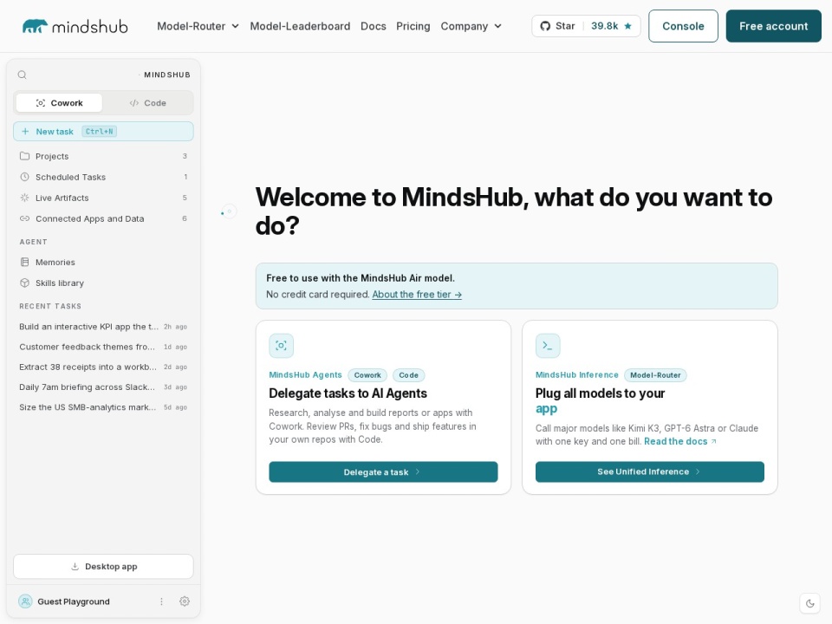The image size is (832, 624).
Task: Open sidebar search magnifier icon
Action: point(23,75)
